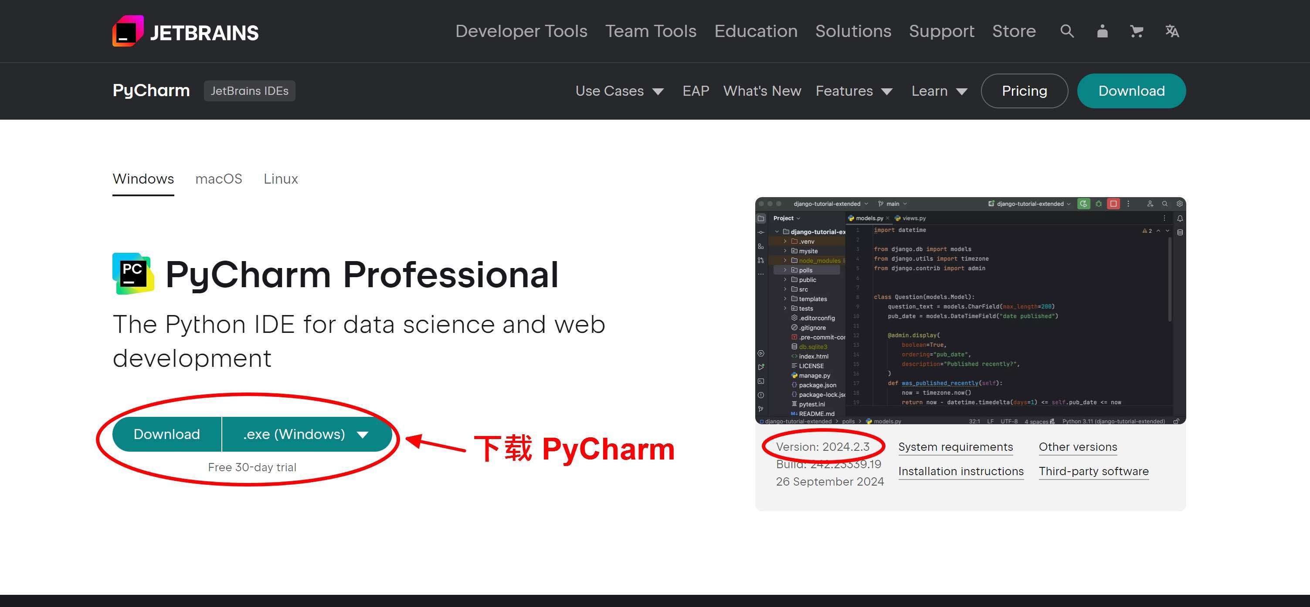
Task: Click the Pricing button
Action: 1024,91
